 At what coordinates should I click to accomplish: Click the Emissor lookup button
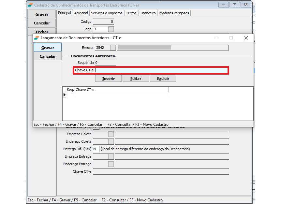113,48
